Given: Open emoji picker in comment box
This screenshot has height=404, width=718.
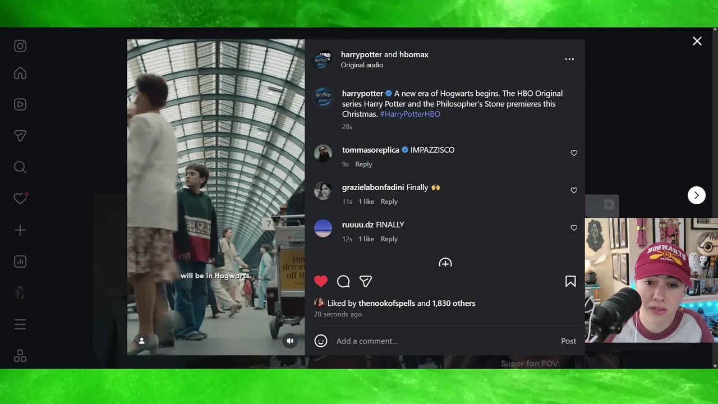Looking at the screenshot, I should [321, 341].
